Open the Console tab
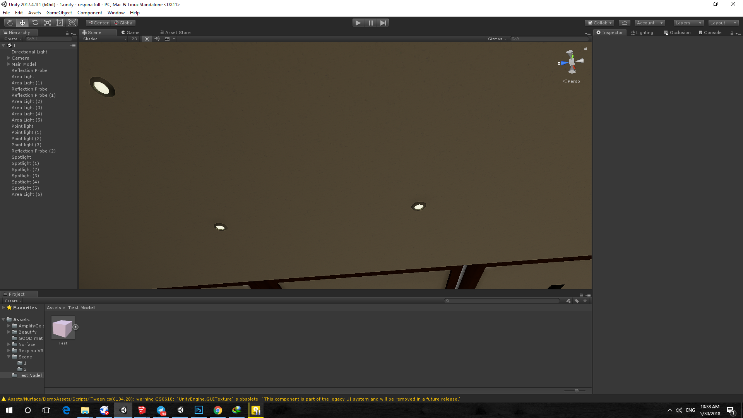The height and width of the screenshot is (418, 743). coord(710,33)
